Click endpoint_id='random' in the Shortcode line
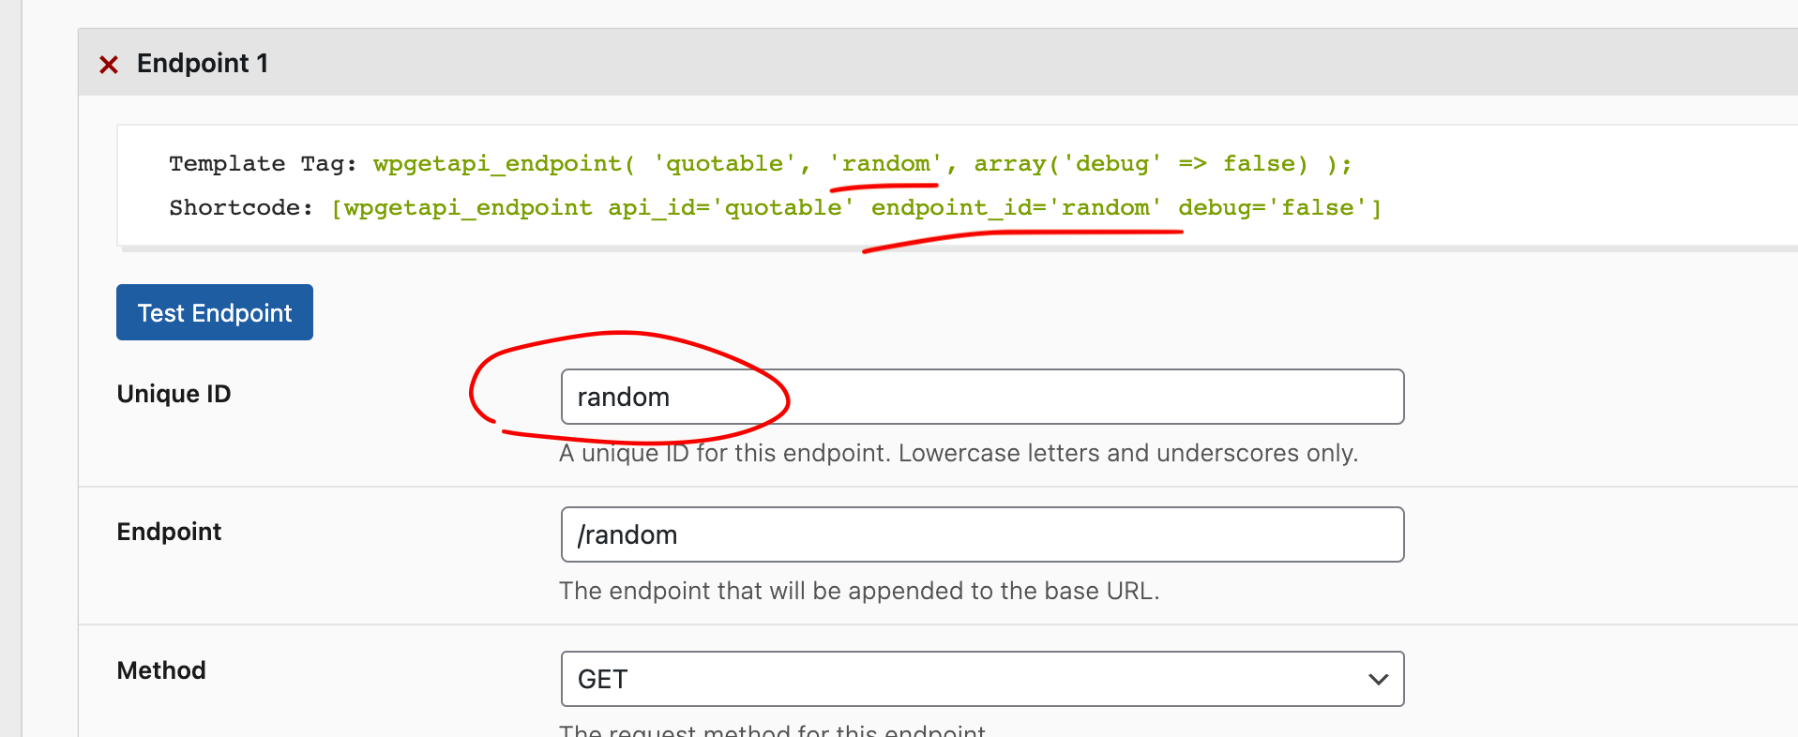The width and height of the screenshot is (1798, 737). [1017, 208]
